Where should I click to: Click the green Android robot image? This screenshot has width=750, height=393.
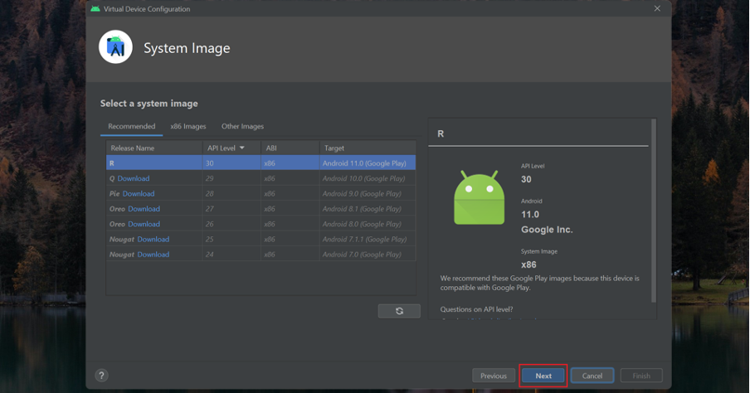point(479,197)
